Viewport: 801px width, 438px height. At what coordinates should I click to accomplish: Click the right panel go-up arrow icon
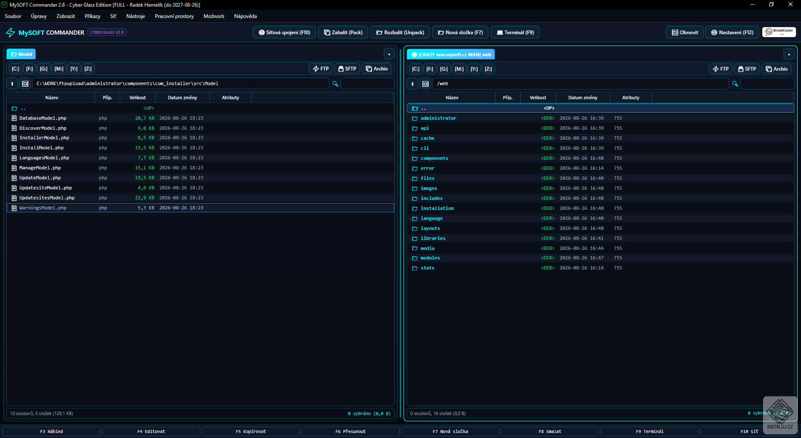coord(412,84)
